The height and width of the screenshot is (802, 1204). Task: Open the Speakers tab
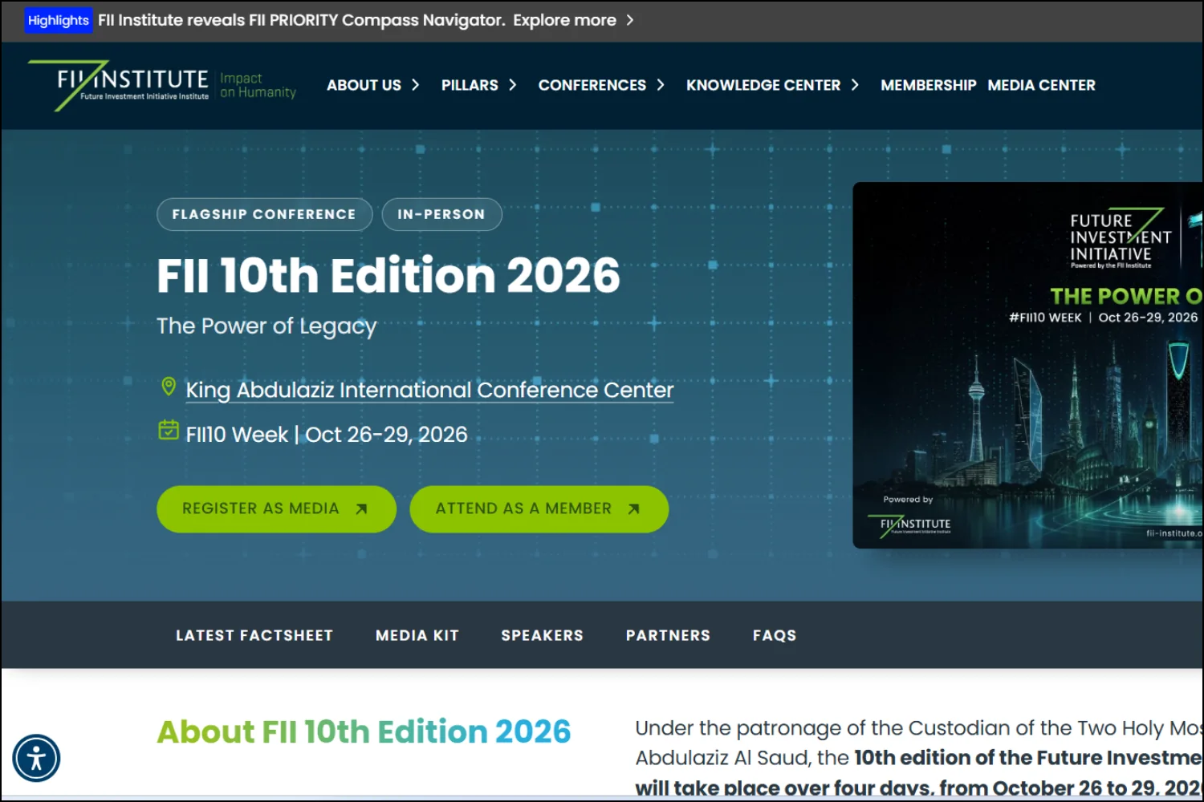tap(543, 635)
